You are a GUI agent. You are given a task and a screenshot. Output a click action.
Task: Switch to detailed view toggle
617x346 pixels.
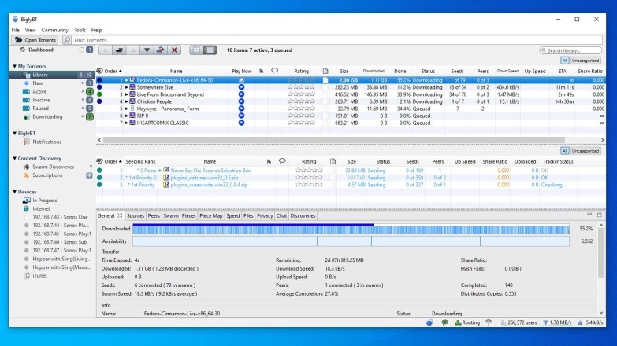tap(210, 50)
